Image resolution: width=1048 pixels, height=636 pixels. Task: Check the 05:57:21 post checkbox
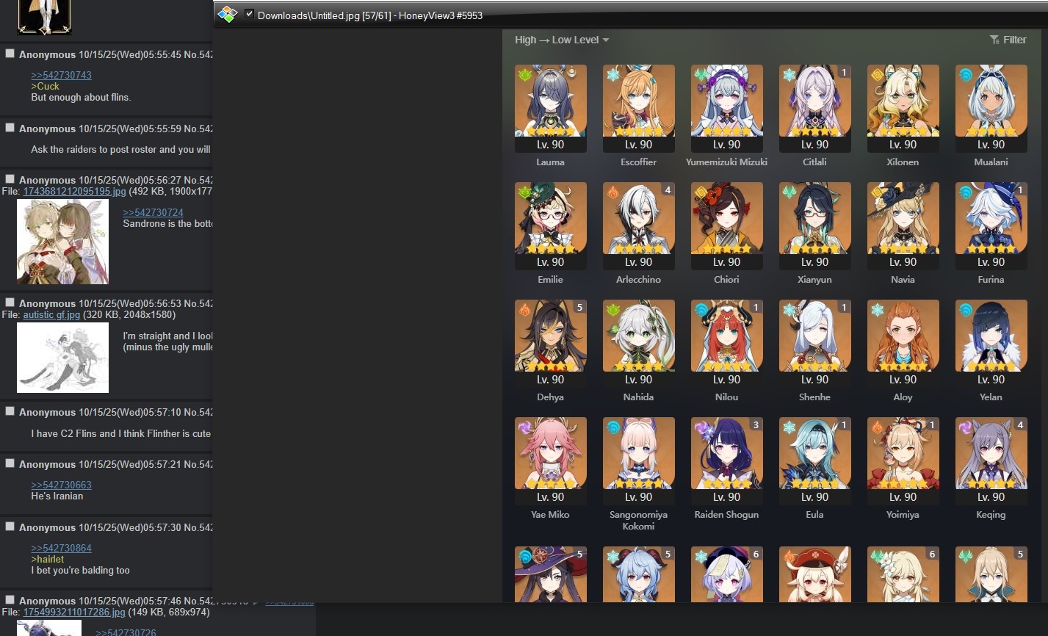click(10, 463)
